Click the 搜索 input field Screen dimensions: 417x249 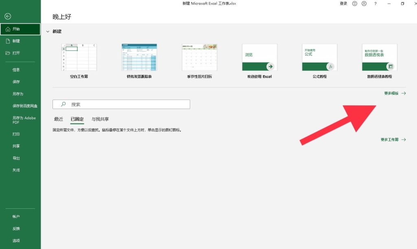[x=121, y=104]
